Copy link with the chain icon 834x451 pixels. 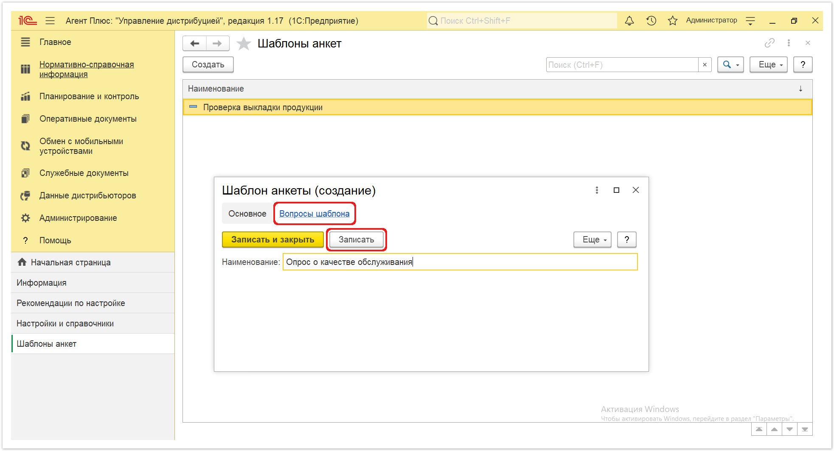pyautogui.click(x=769, y=43)
